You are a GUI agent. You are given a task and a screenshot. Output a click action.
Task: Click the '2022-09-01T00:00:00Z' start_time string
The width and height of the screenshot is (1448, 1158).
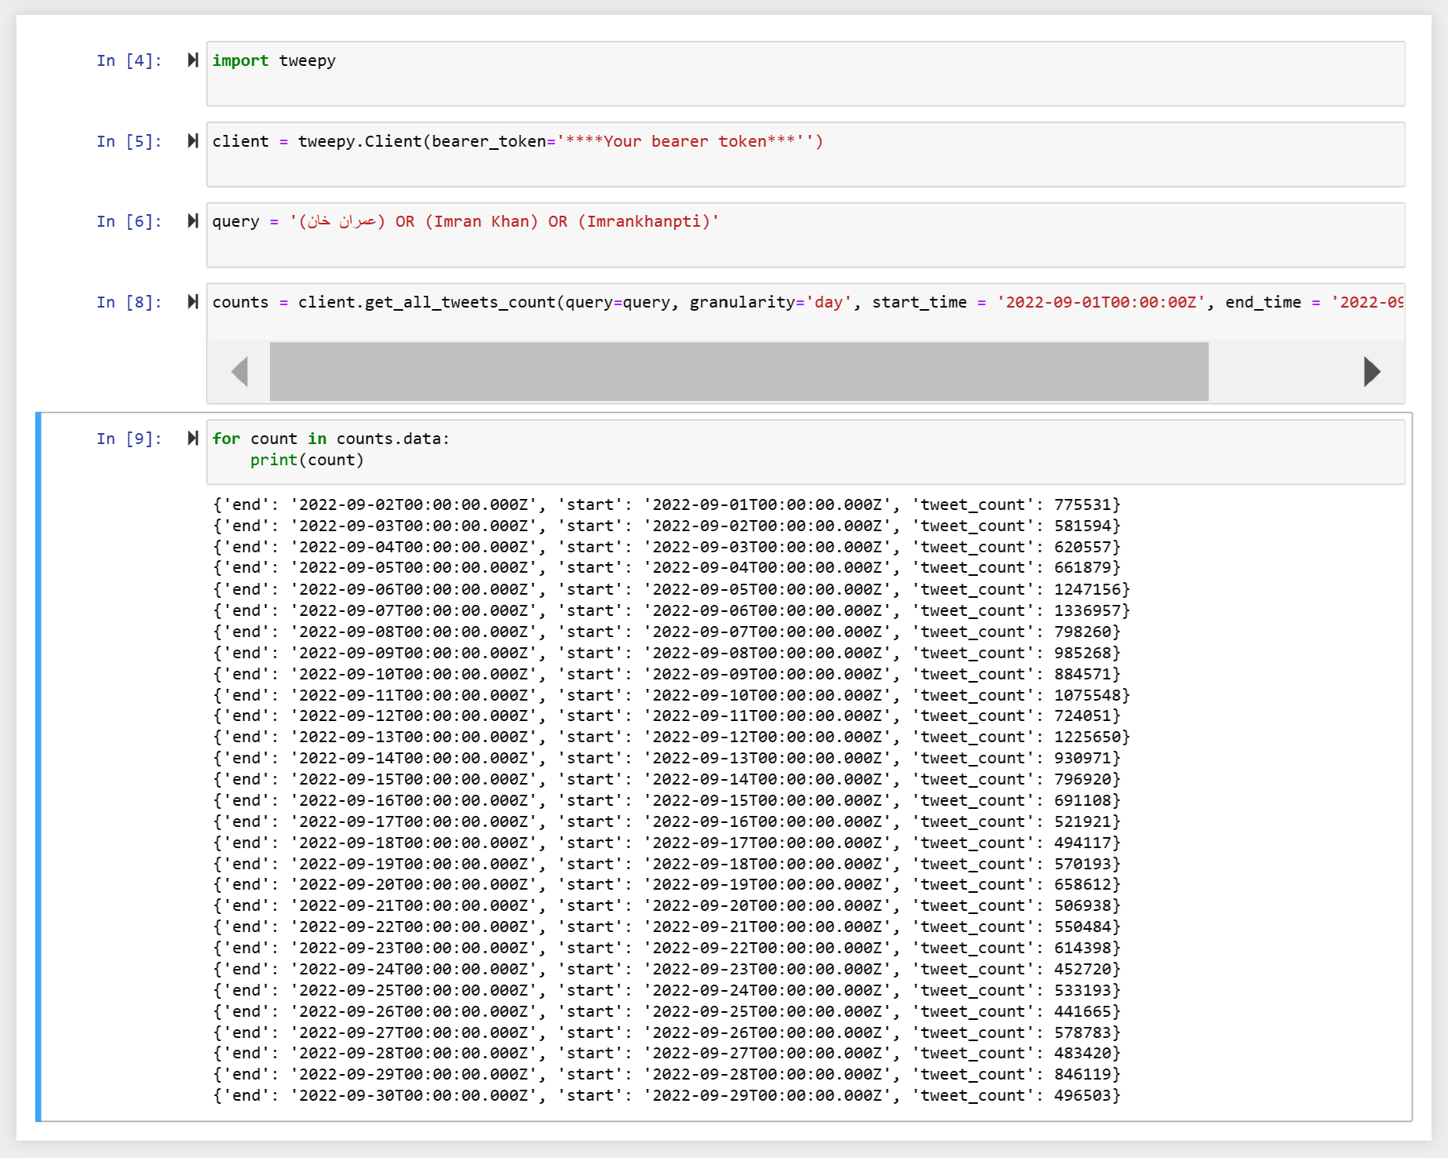click(x=1101, y=302)
